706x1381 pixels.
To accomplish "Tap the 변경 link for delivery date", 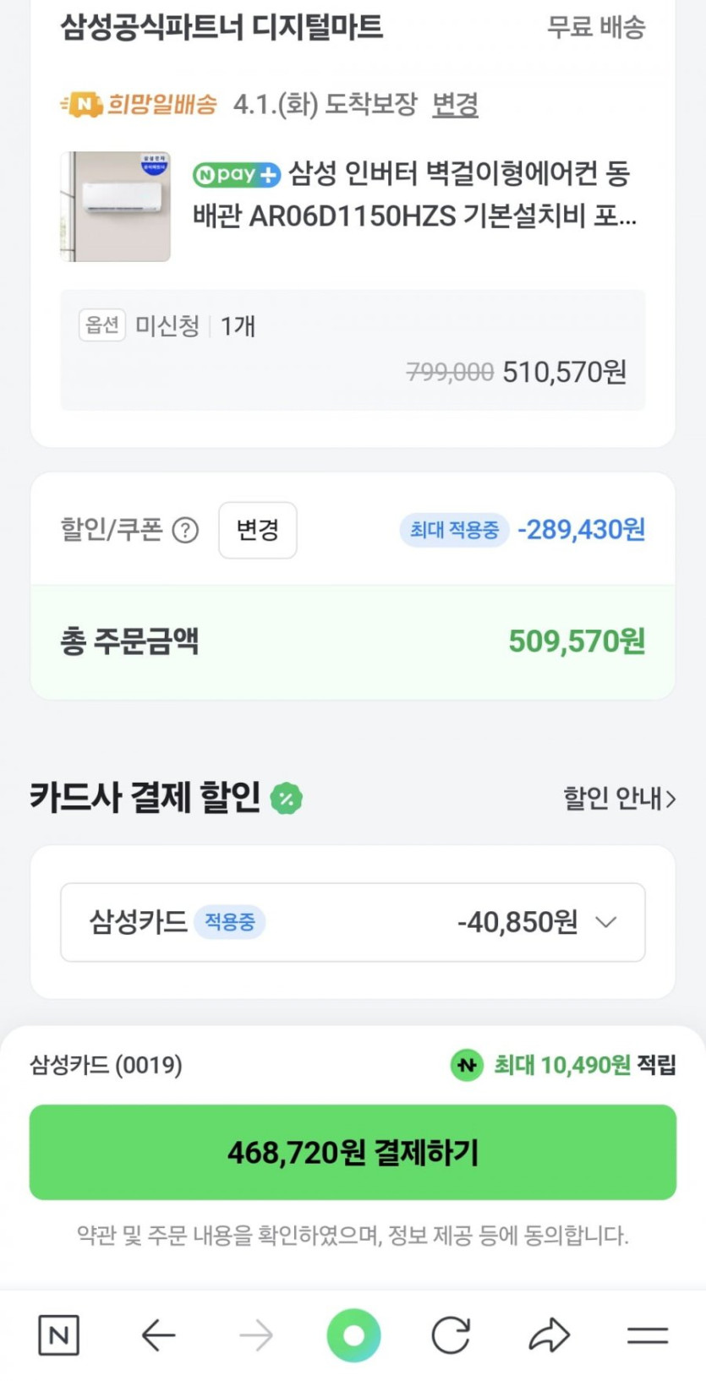I will [x=455, y=105].
